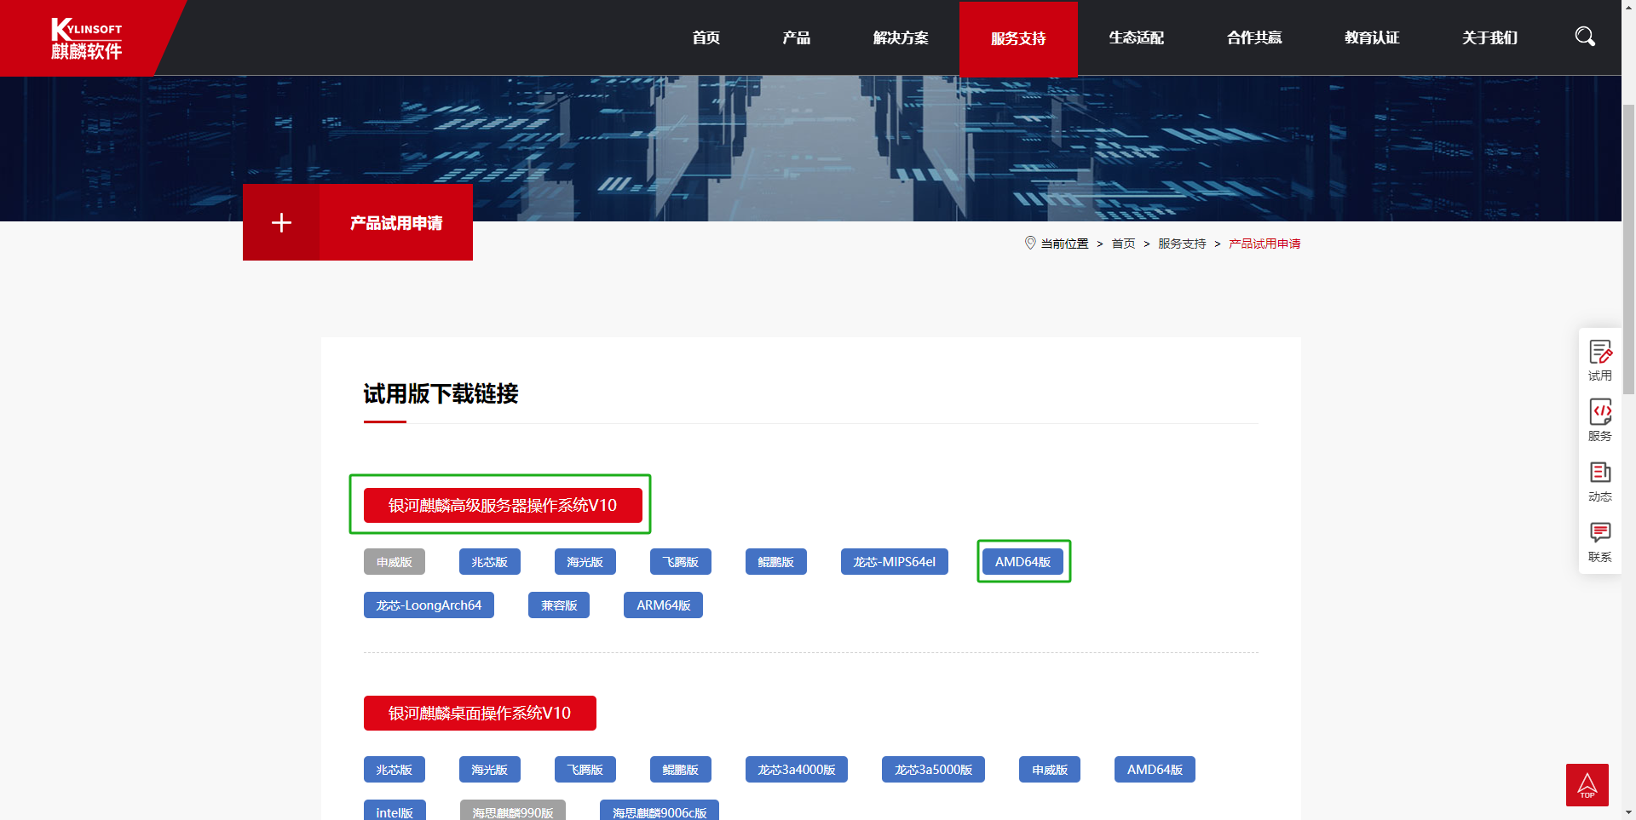Click the 当前位置 breadcrumb label
The image size is (1636, 820).
[1064, 244]
